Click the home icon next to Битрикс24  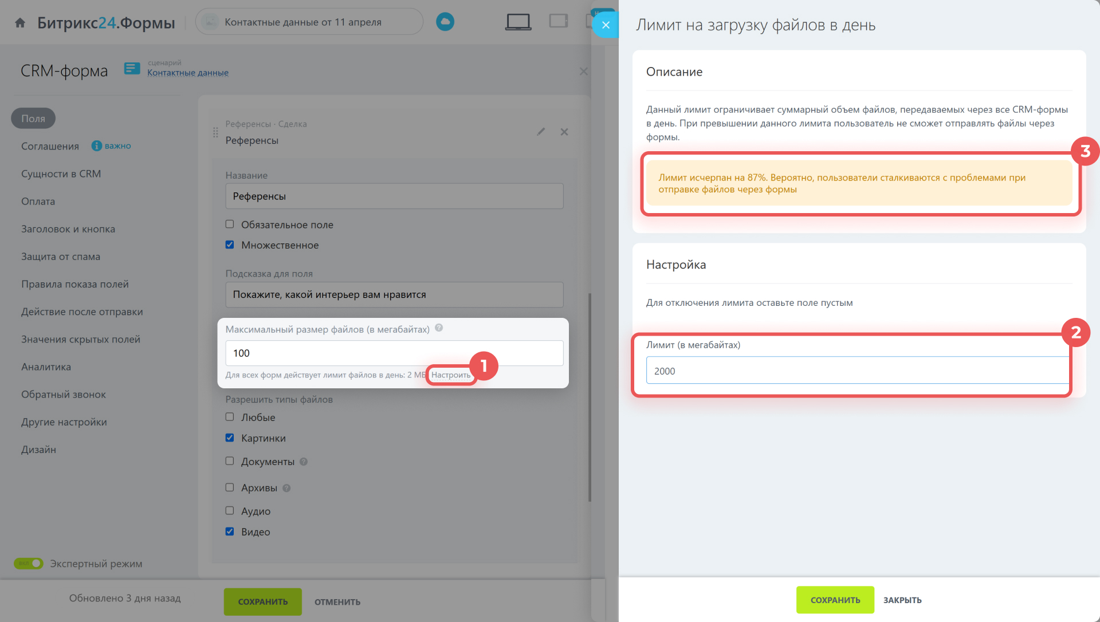pos(20,23)
